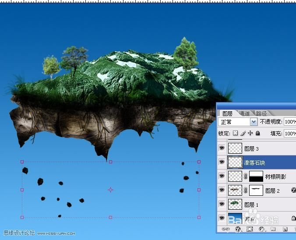The width and height of the screenshot is (296, 240).
Task: Toggle mask link icon on 图层 2
Action: point(245,190)
